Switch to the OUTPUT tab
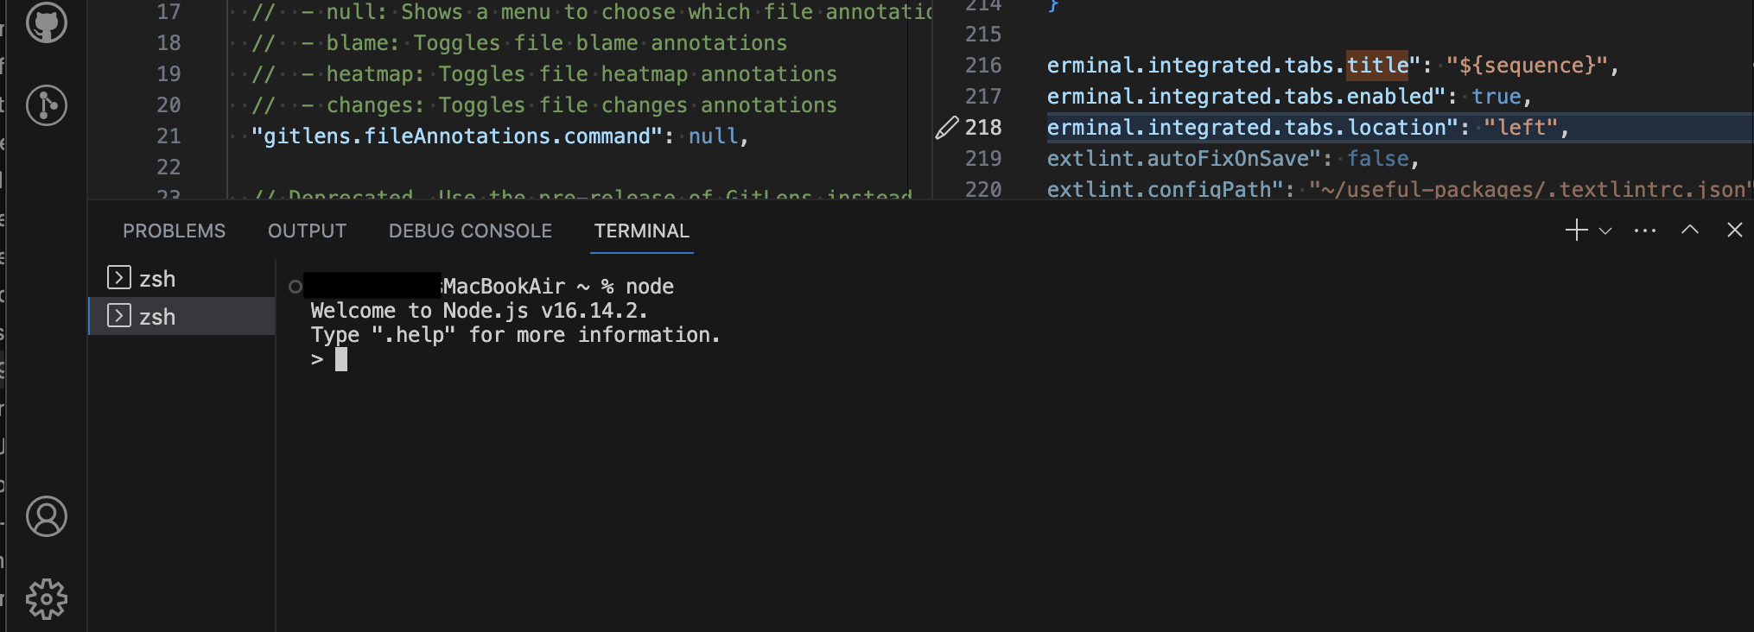 (307, 231)
